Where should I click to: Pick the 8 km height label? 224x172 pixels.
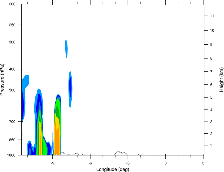[211, 58]
